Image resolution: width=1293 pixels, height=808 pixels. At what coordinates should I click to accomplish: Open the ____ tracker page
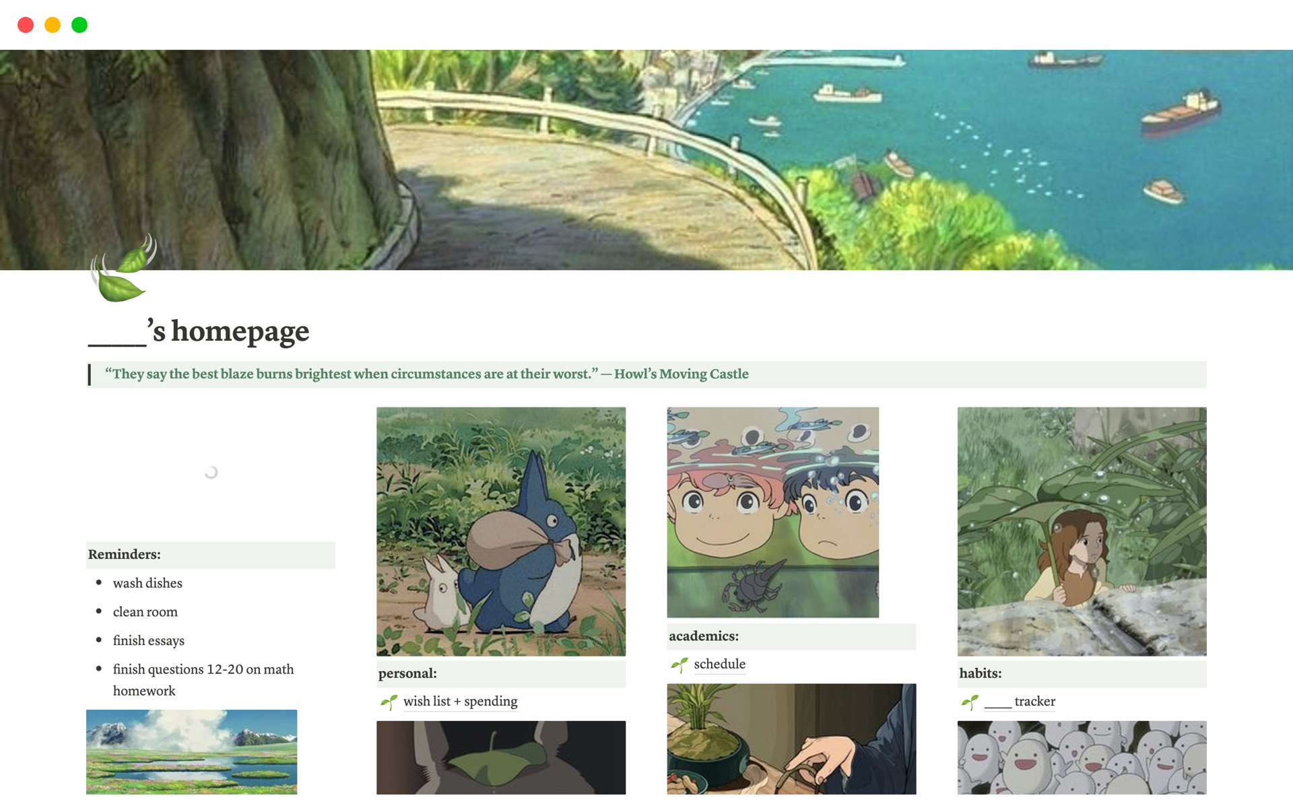pos(1020,702)
